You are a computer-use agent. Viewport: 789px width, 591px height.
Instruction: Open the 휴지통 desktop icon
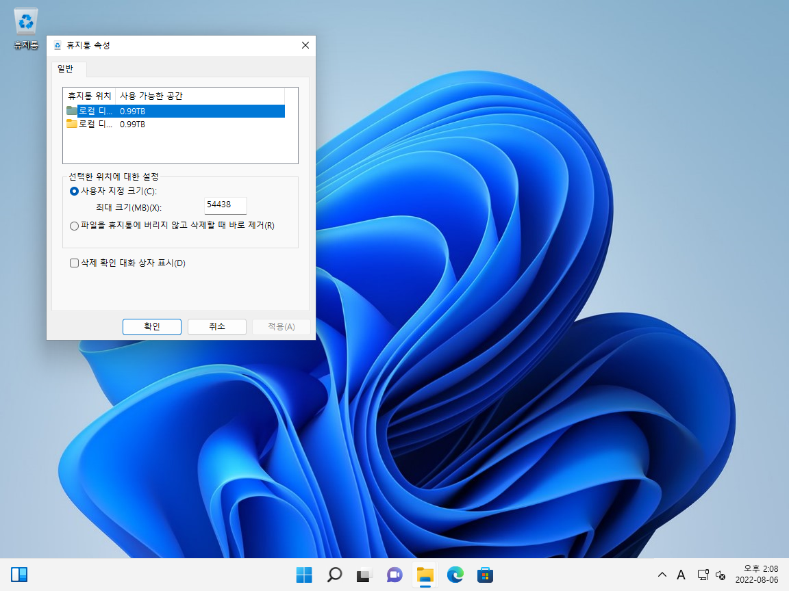click(x=25, y=29)
